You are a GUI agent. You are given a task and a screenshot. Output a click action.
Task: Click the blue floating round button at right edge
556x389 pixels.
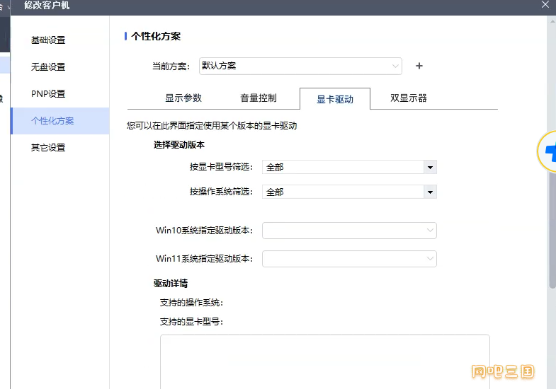tap(548, 152)
